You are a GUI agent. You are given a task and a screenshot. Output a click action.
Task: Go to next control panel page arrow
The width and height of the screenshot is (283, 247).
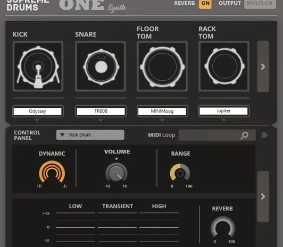tap(263, 197)
